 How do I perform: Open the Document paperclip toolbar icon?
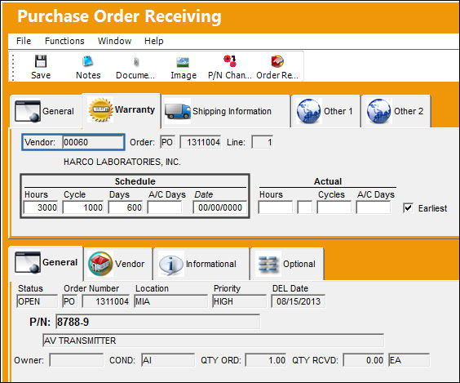pos(136,62)
